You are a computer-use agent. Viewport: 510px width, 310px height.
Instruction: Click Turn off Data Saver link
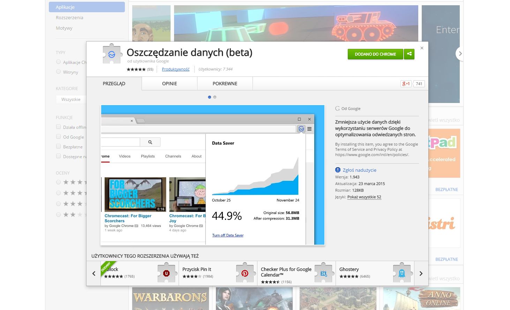(228, 235)
